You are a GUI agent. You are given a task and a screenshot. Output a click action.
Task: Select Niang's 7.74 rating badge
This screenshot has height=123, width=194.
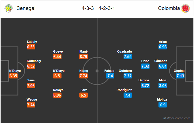(x=83, y=76)
